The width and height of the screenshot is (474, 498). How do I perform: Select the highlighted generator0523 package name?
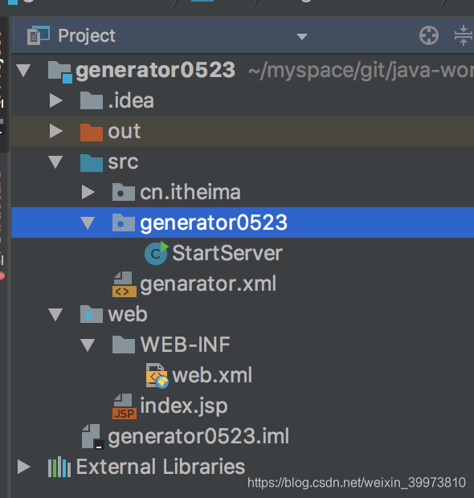click(214, 222)
